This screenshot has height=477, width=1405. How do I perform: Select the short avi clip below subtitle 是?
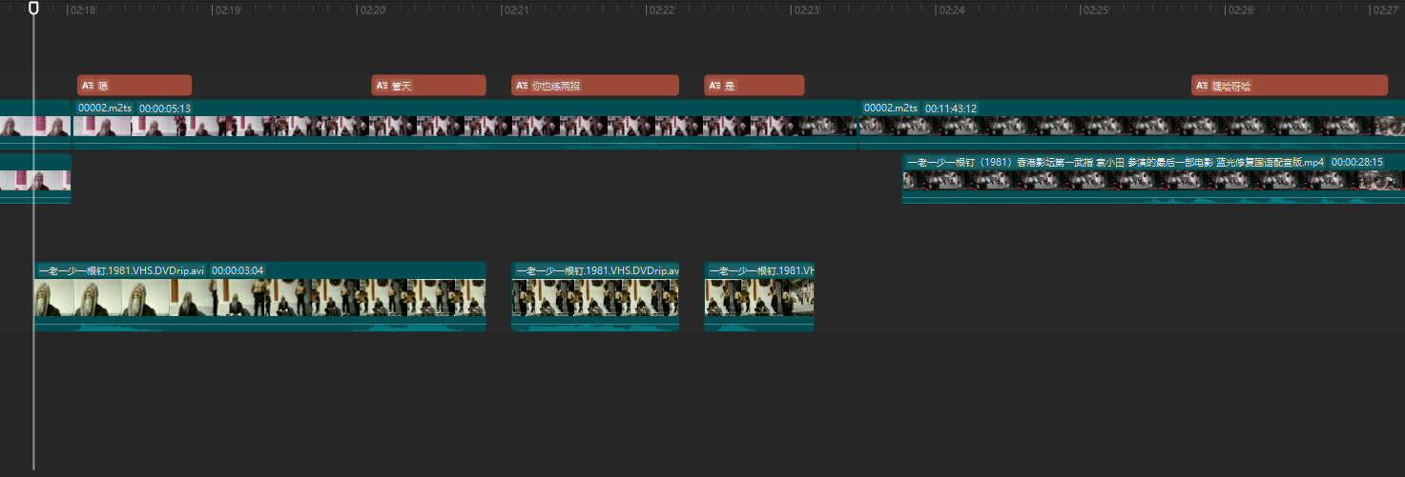pyautogui.click(x=759, y=296)
